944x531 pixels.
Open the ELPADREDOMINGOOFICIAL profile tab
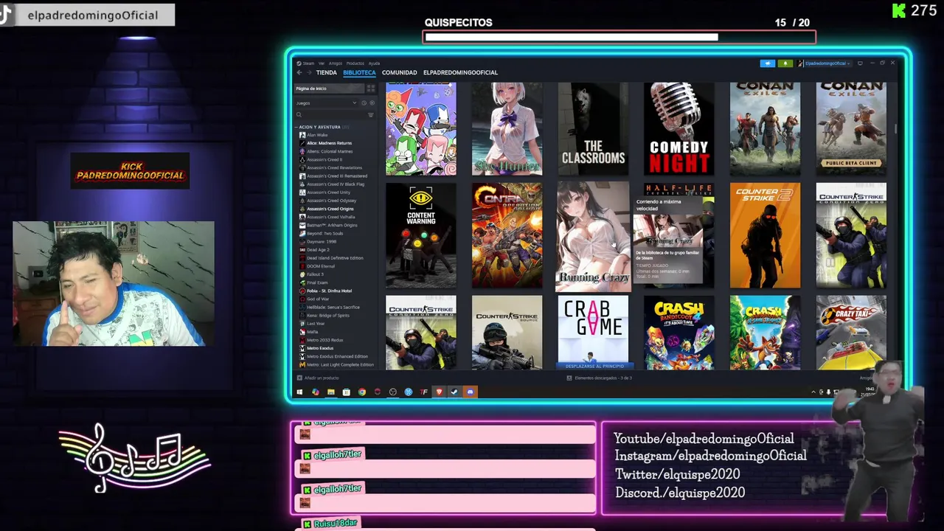coord(460,72)
